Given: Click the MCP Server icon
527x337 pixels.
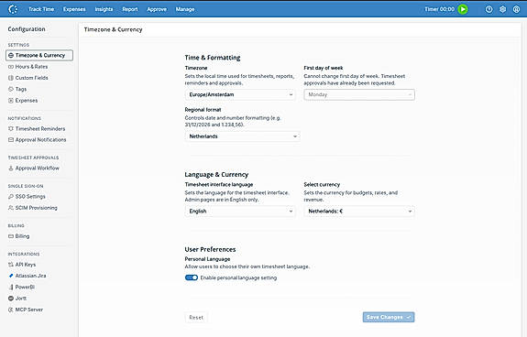Looking at the screenshot, I should click(11, 310).
